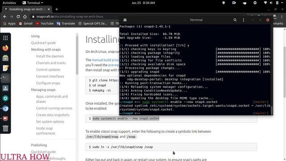Click the Terminal icon in the dock
The width and height of the screenshot is (286, 161).
coord(5,78)
